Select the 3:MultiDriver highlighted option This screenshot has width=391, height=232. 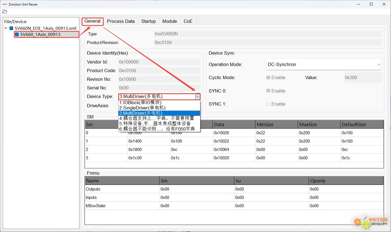(141, 113)
